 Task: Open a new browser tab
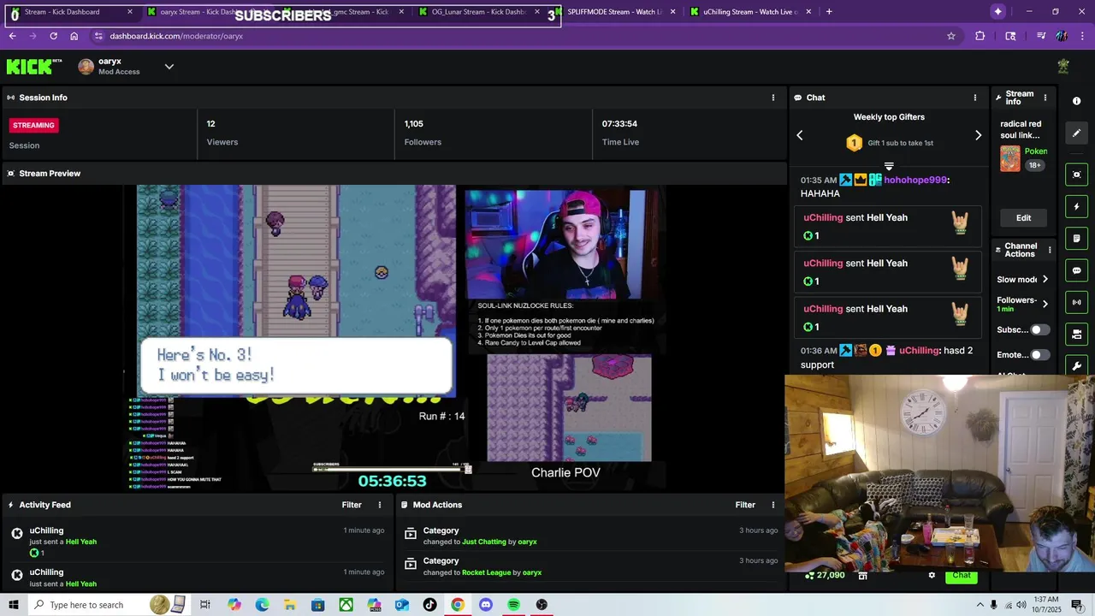[x=829, y=12]
